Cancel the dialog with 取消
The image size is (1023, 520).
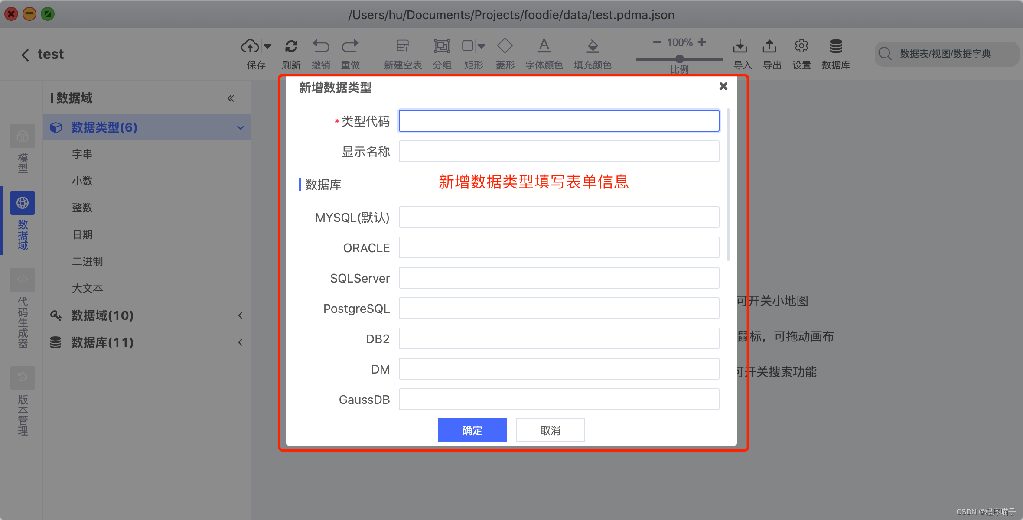[x=550, y=430]
